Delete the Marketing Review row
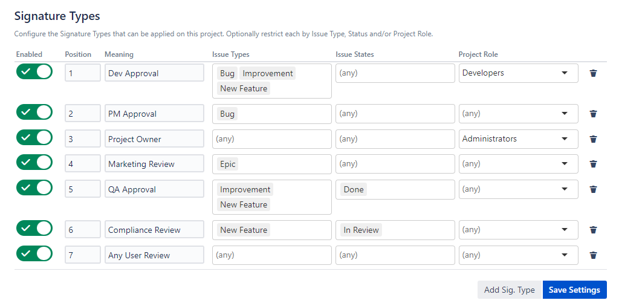Image resolution: width=619 pixels, height=303 pixels. 593,164
